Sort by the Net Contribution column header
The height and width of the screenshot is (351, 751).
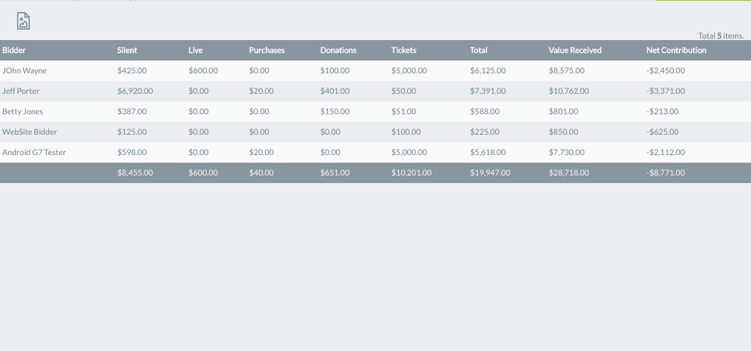(x=676, y=51)
